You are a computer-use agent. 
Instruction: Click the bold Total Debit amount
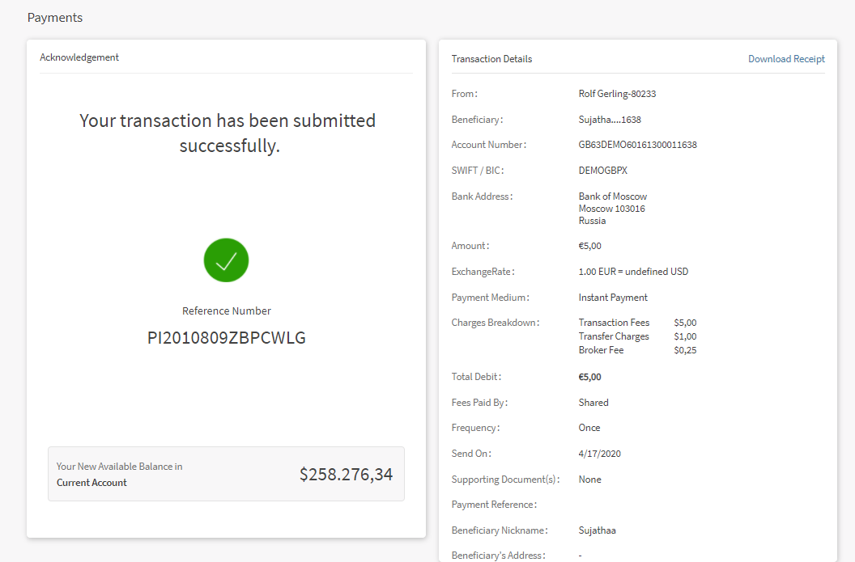(589, 377)
